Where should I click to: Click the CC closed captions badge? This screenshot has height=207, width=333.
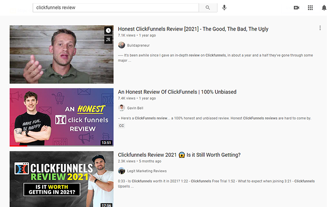(x=122, y=126)
